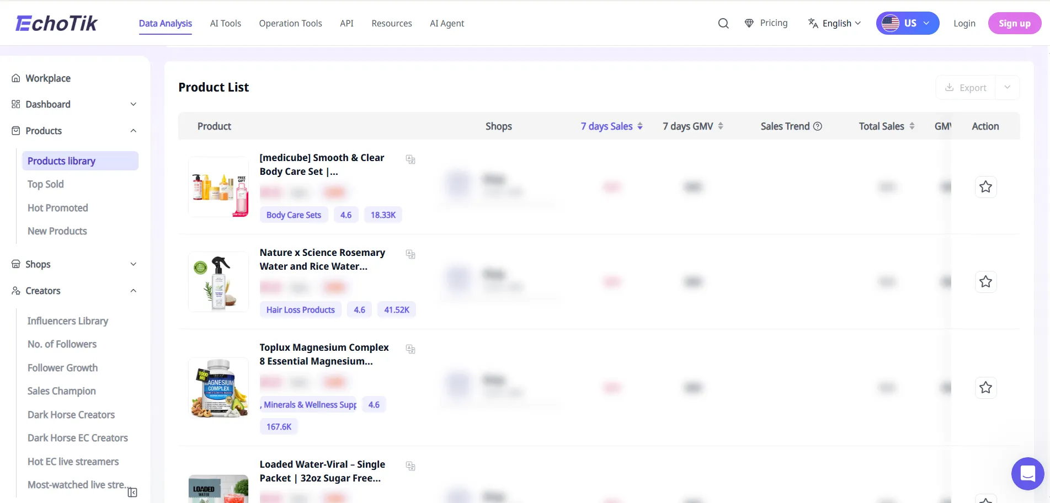Click the Hair Loss Products category tag
The width and height of the screenshot is (1050, 503).
pyautogui.click(x=301, y=310)
